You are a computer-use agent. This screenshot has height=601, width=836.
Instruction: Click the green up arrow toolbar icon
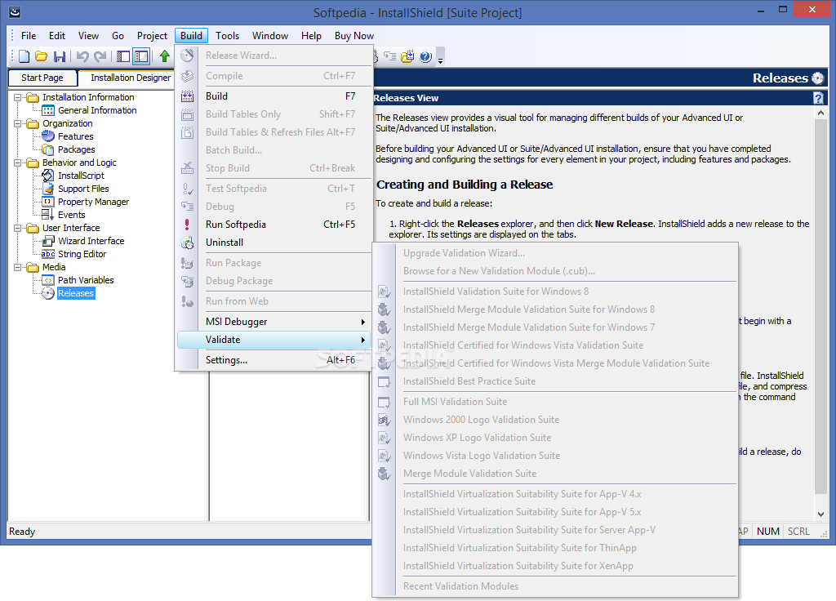tap(165, 56)
